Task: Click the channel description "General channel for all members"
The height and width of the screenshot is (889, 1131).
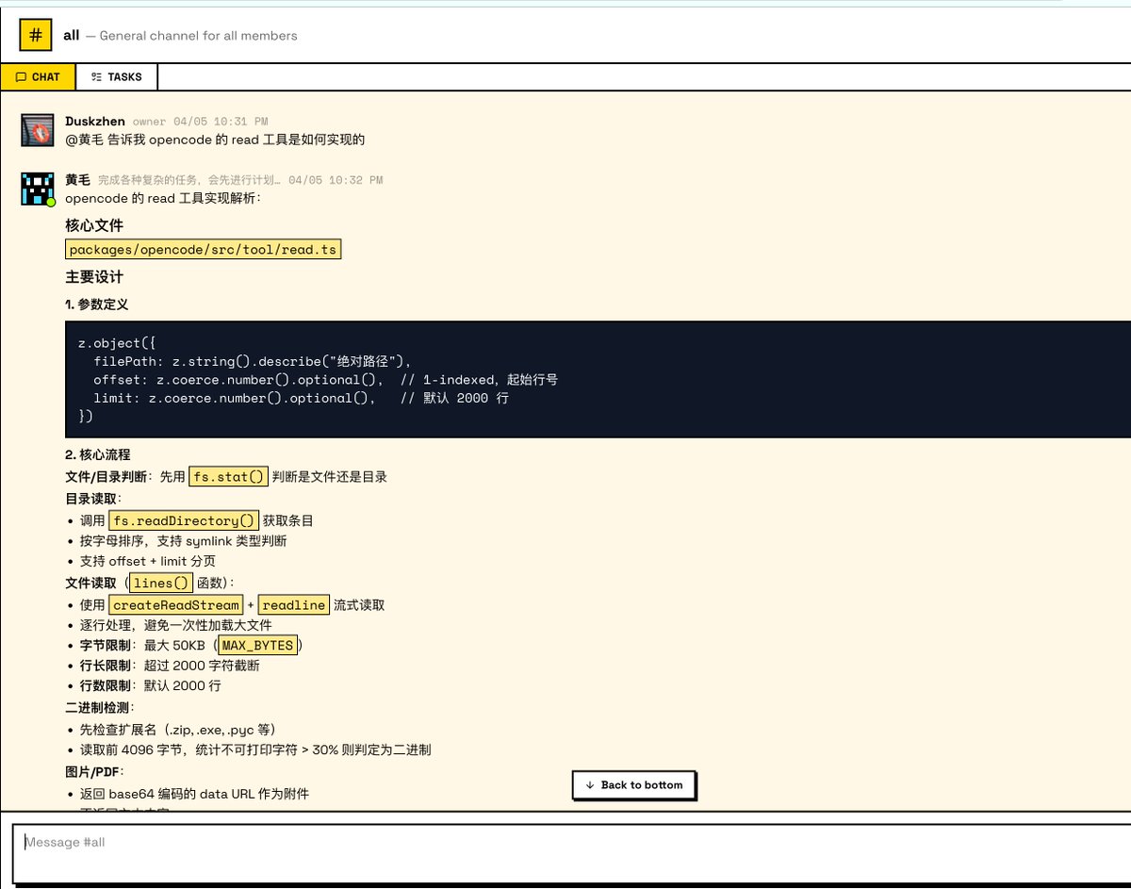Action: [x=198, y=36]
